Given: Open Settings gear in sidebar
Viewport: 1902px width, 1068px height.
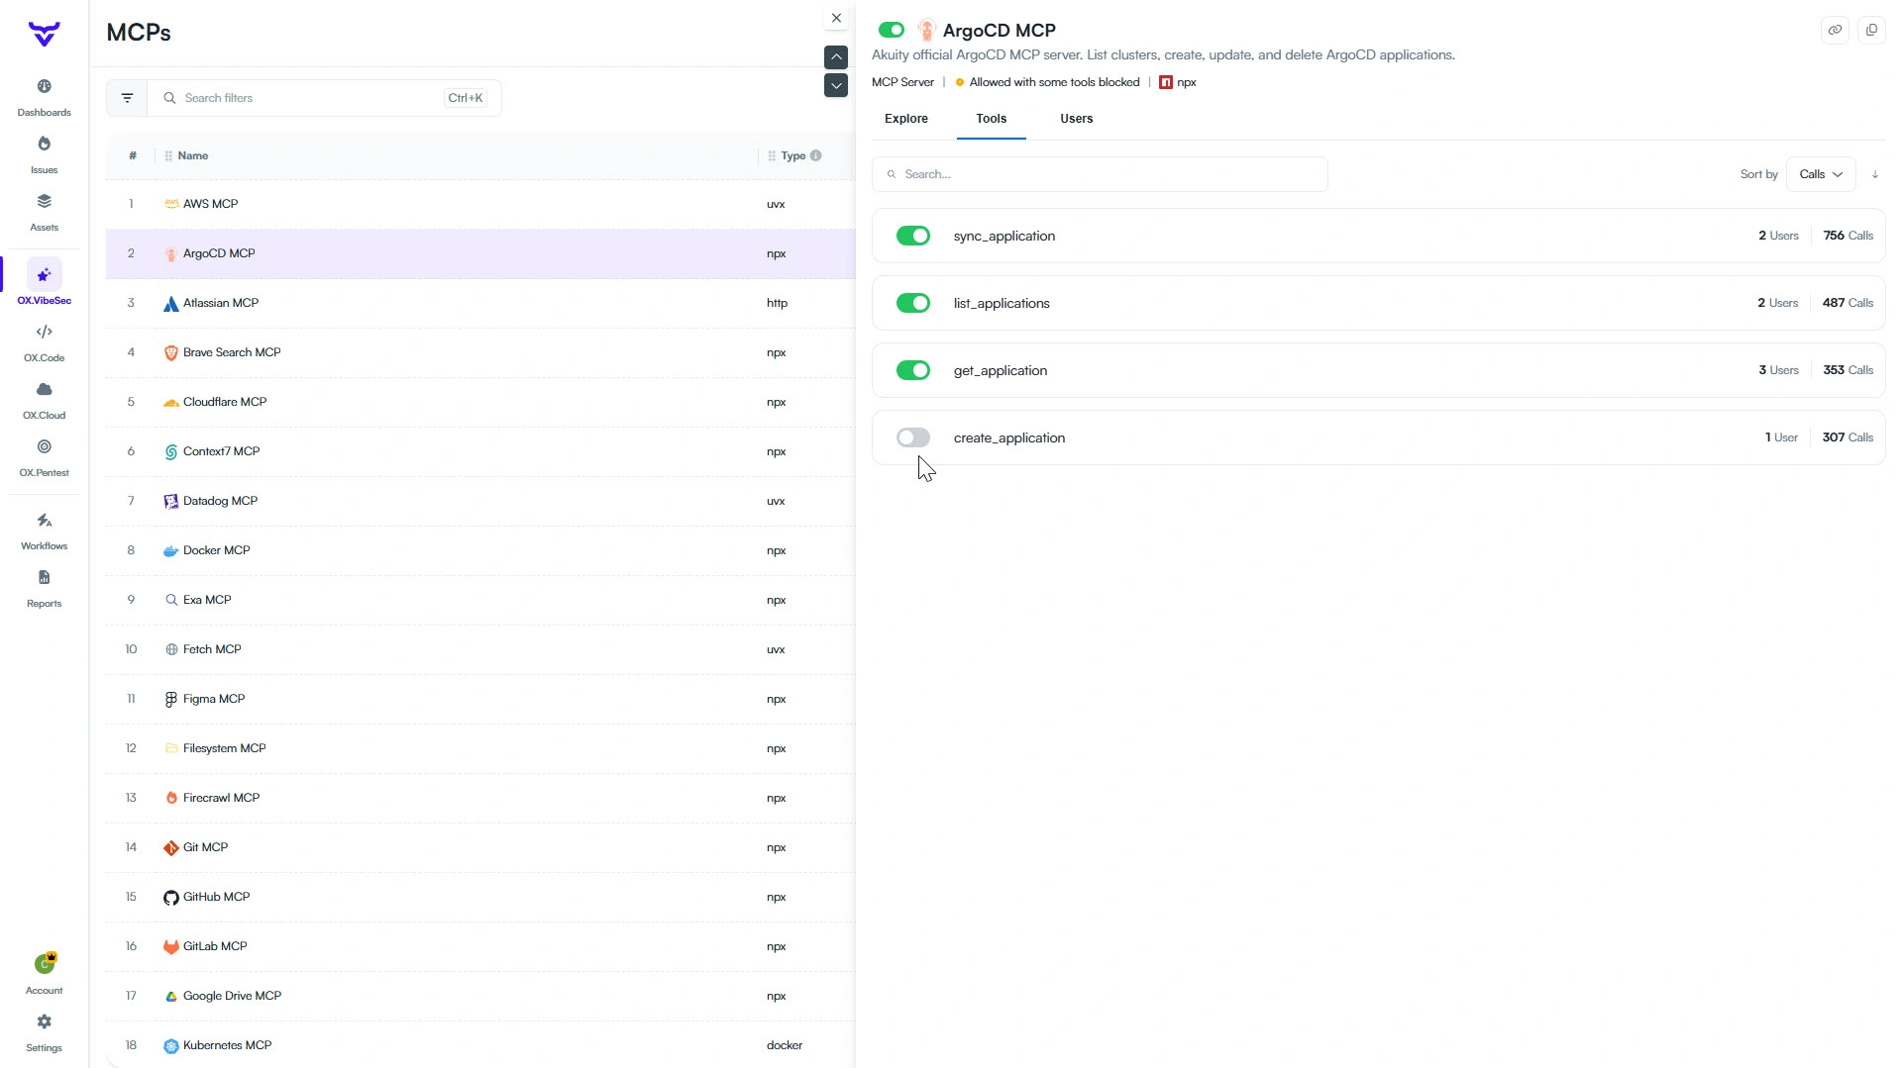Looking at the screenshot, I should point(44,1021).
